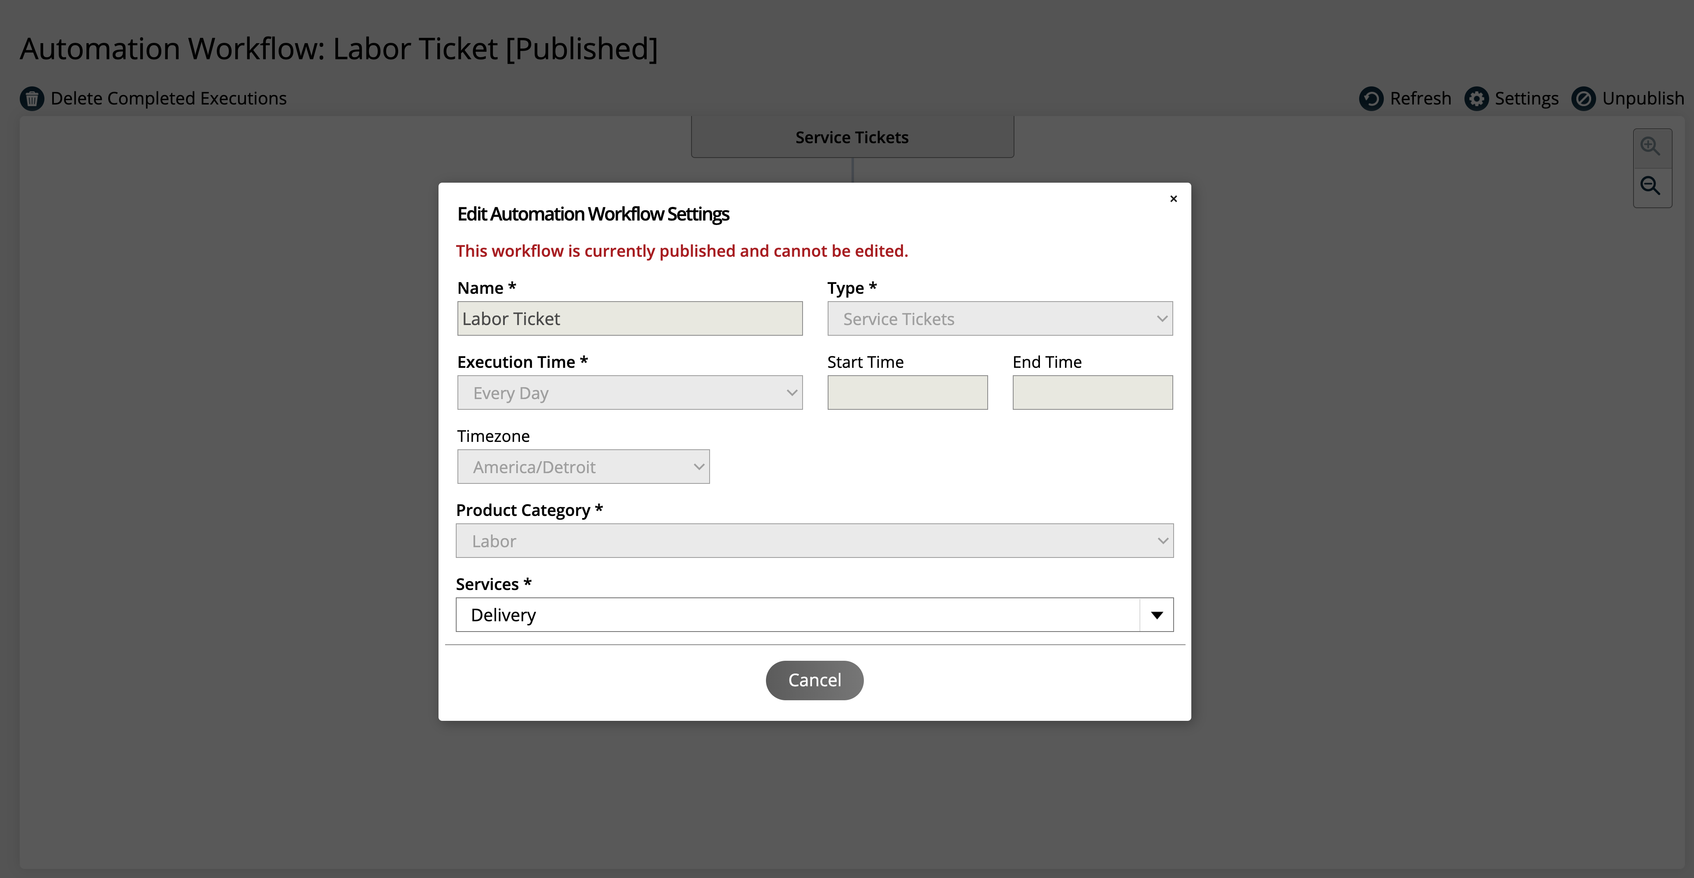Image resolution: width=1694 pixels, height=878 pixels.
Task: Click the Refresh icon in the top toolbar
Action: pos(1372,99)
